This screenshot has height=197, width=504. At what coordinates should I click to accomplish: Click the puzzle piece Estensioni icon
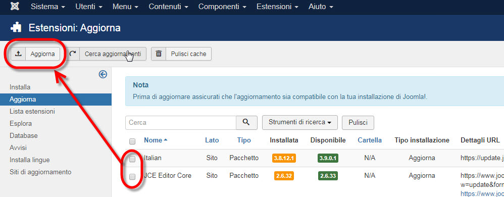click(x=16, y=28)
